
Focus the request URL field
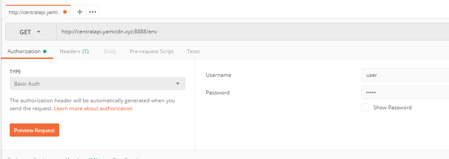click(252, 32)
